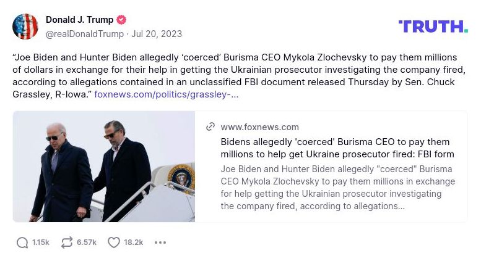This screenshot has height=261, width=481.
Task: Like the post with heart icon
Action: pyautogui.click(x=114, y=242)
